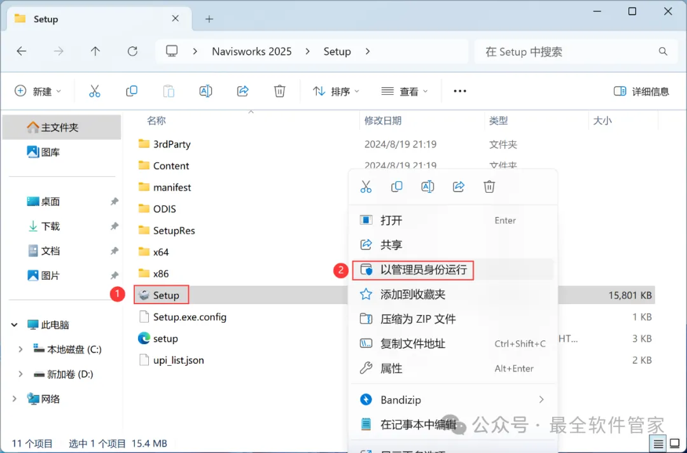The image size is (687, 453).
Task: Click the Rename icon in the toolbar
Action: pyautogui.click(x=205, y=91)
